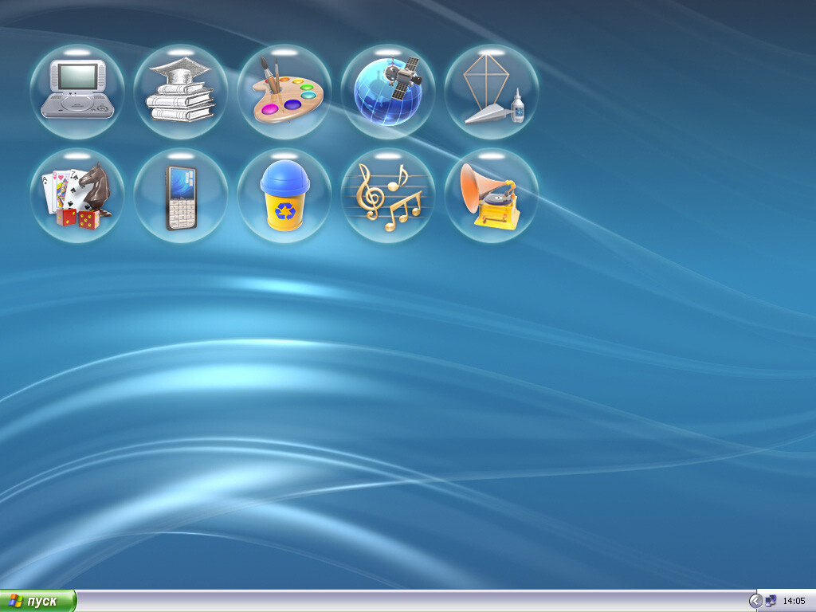816x612 pixels.
Task: Expand hidden tray icons with the arrow
Action: 755,601
